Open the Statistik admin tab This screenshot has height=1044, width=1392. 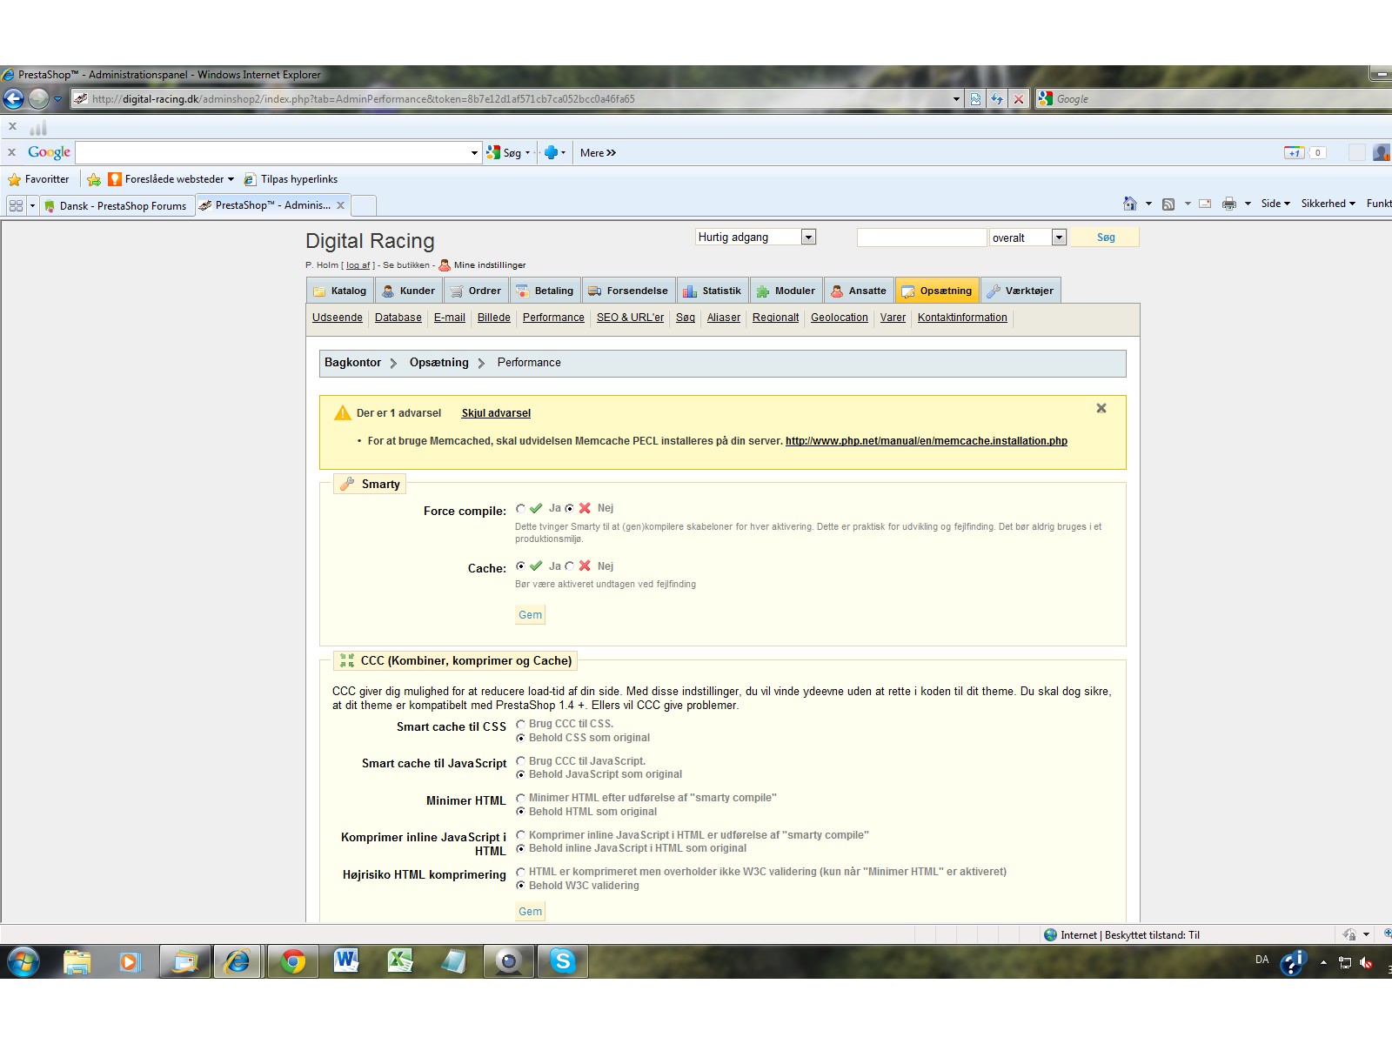(x=713, y=291)
